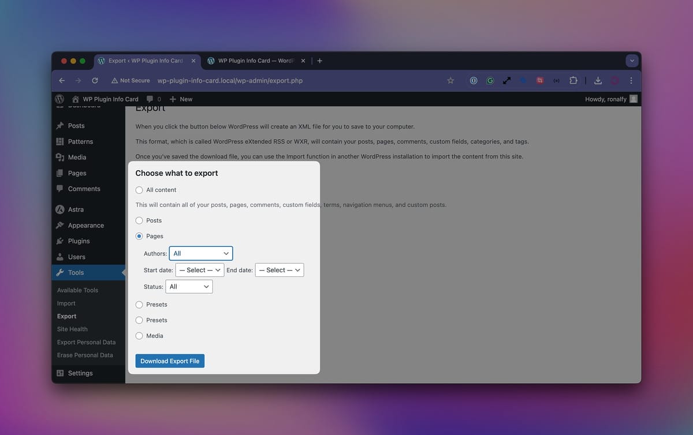693x435 pixels.
Task: Open the Plugins menu in sidebar
Action: pos(79,241)
